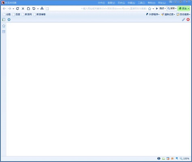
Task: Click the pencil edit icon
Action: [x=183, y=19]
